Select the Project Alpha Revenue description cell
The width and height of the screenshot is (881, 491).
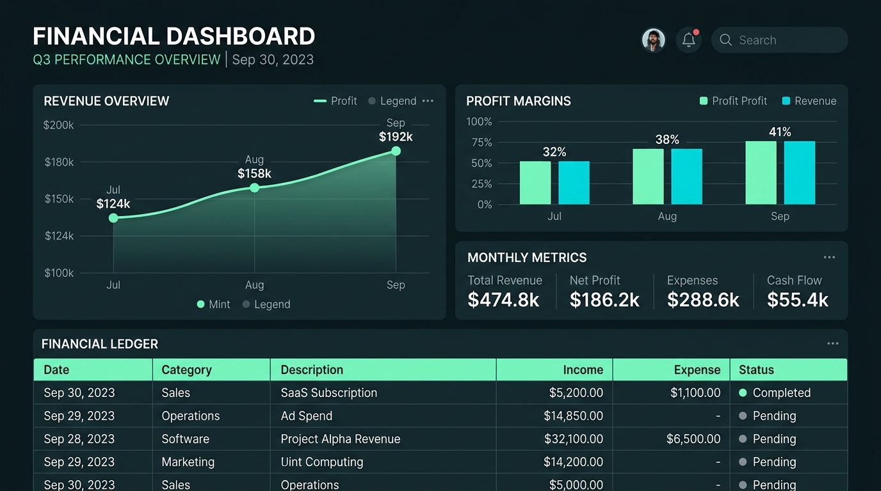pyautogui.click(x=383, y=439)
